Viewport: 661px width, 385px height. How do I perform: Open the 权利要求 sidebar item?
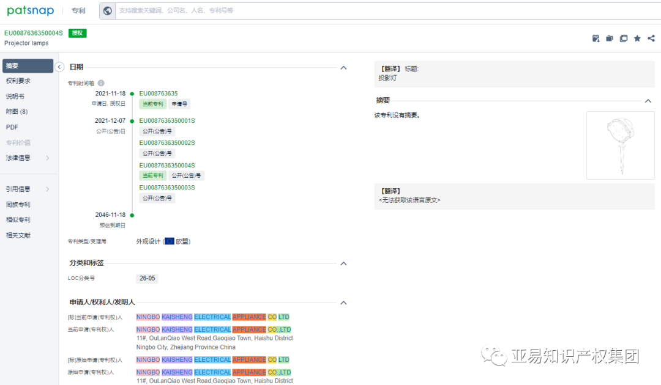(18, 81)
